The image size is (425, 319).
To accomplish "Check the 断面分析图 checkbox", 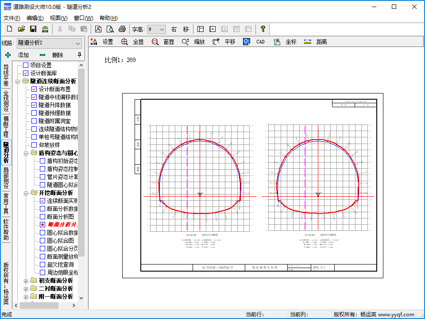I will (42, 217).
